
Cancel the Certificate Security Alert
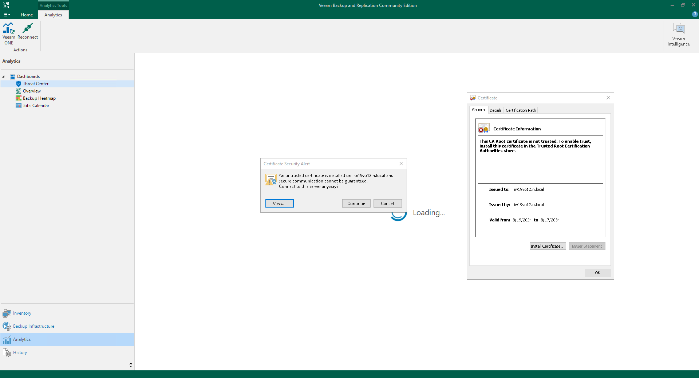click(387, 204)
